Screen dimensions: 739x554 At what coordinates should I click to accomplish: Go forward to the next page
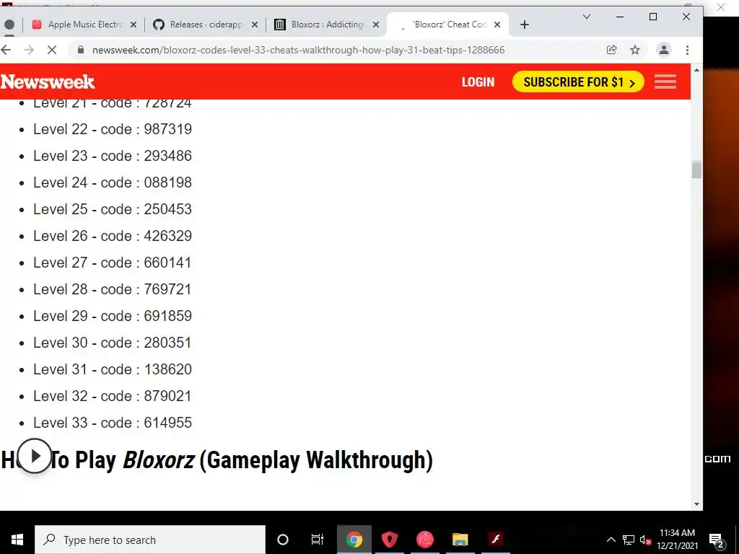29,50
